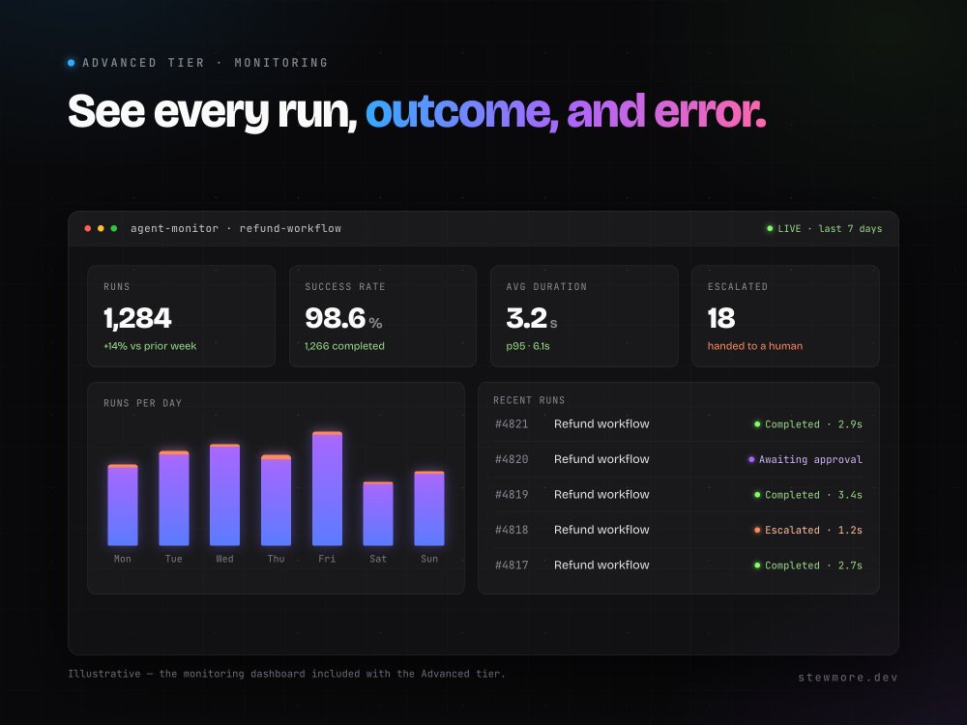Image resolution: width=967 pixels, height=725 pixels.
Task: Open run #4820 Refund workflow row
Action: [x=679, y=459]
